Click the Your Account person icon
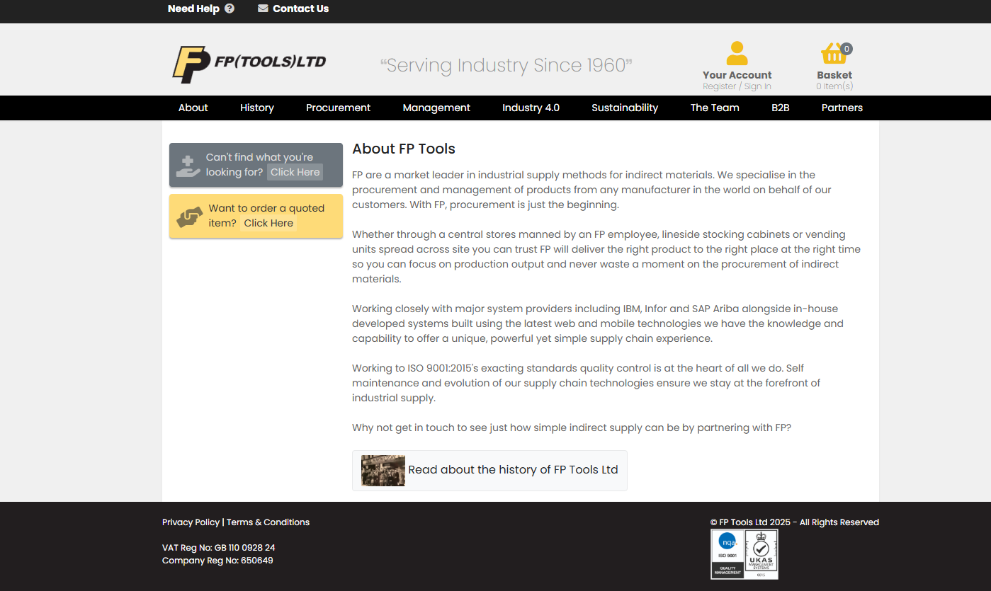991x591 pixels. coord(737,53)
